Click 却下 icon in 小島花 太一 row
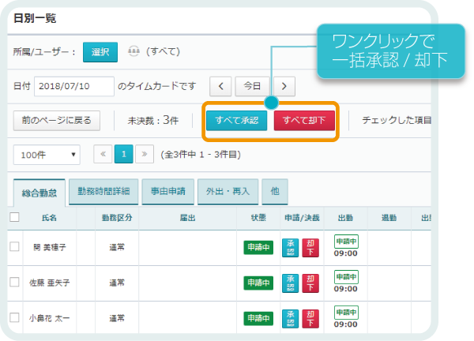474x341 pixels. coord(310,319)
